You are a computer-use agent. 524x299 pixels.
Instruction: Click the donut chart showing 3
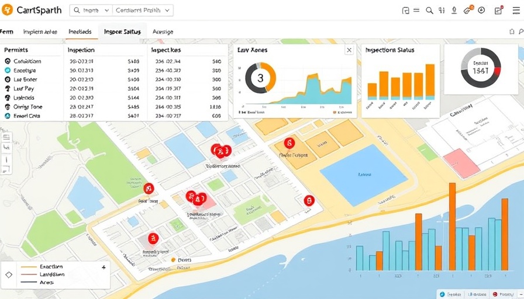(x=260, y=78)
